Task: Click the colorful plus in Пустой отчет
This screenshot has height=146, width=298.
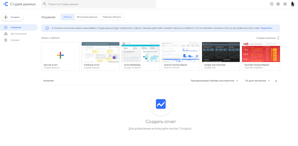Action: pyautogui.click(x=60, y=55)
